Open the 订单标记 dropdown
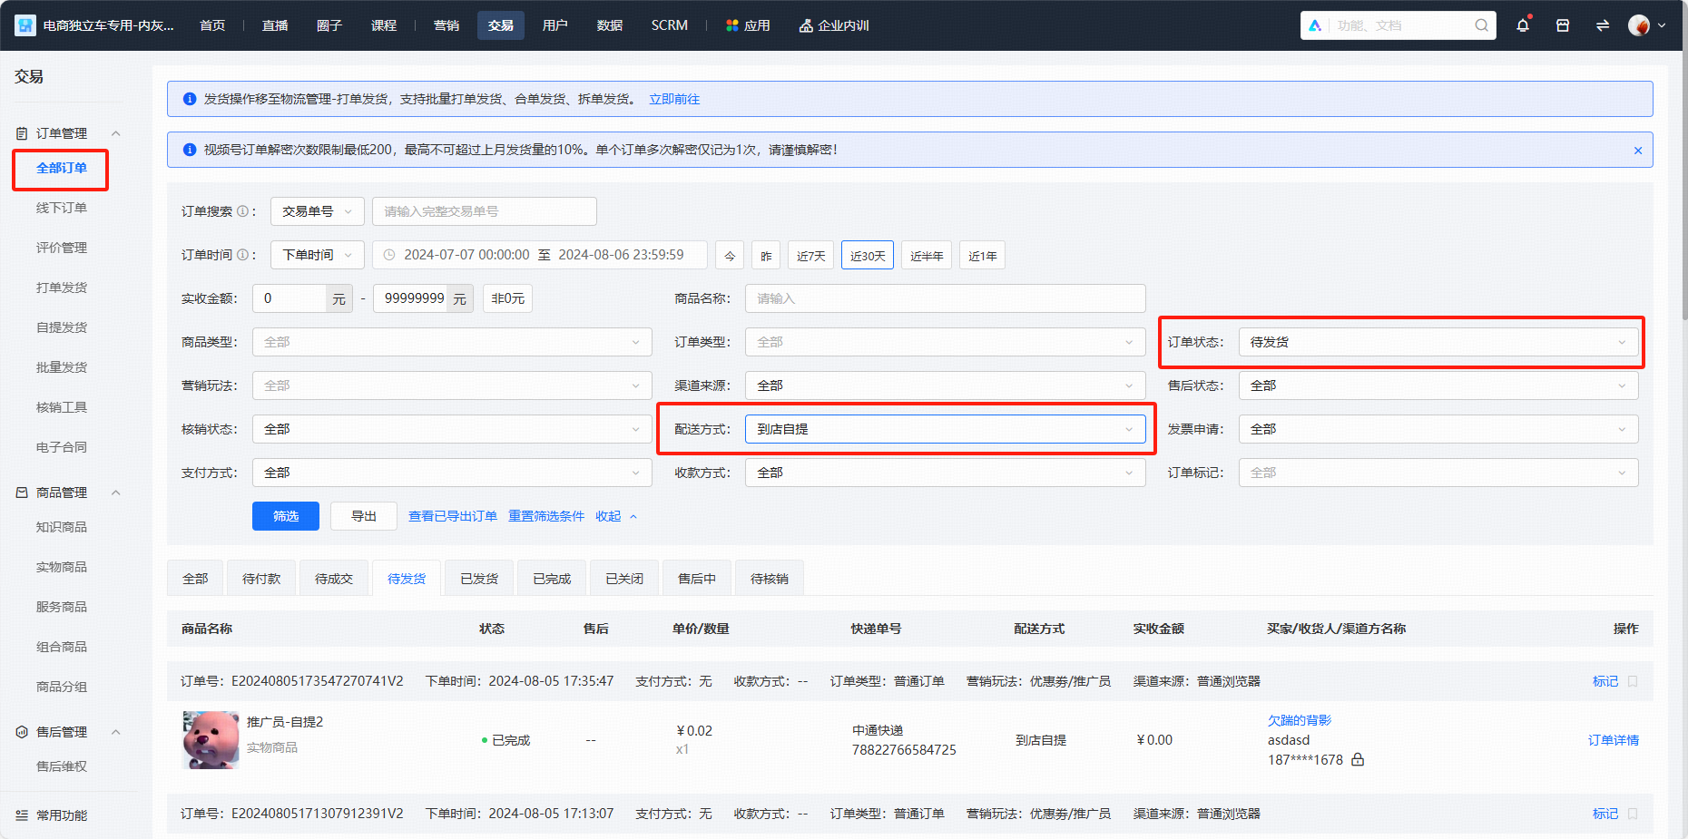 [x=1438, y=473]
